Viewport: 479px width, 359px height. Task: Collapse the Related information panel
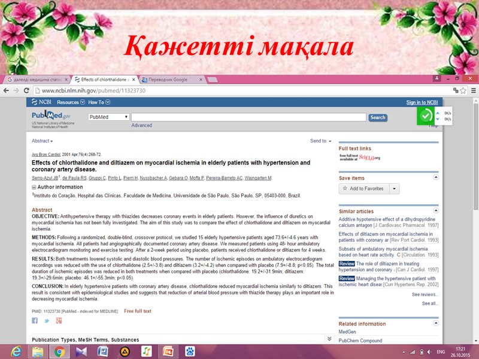[x=436, y=323]
